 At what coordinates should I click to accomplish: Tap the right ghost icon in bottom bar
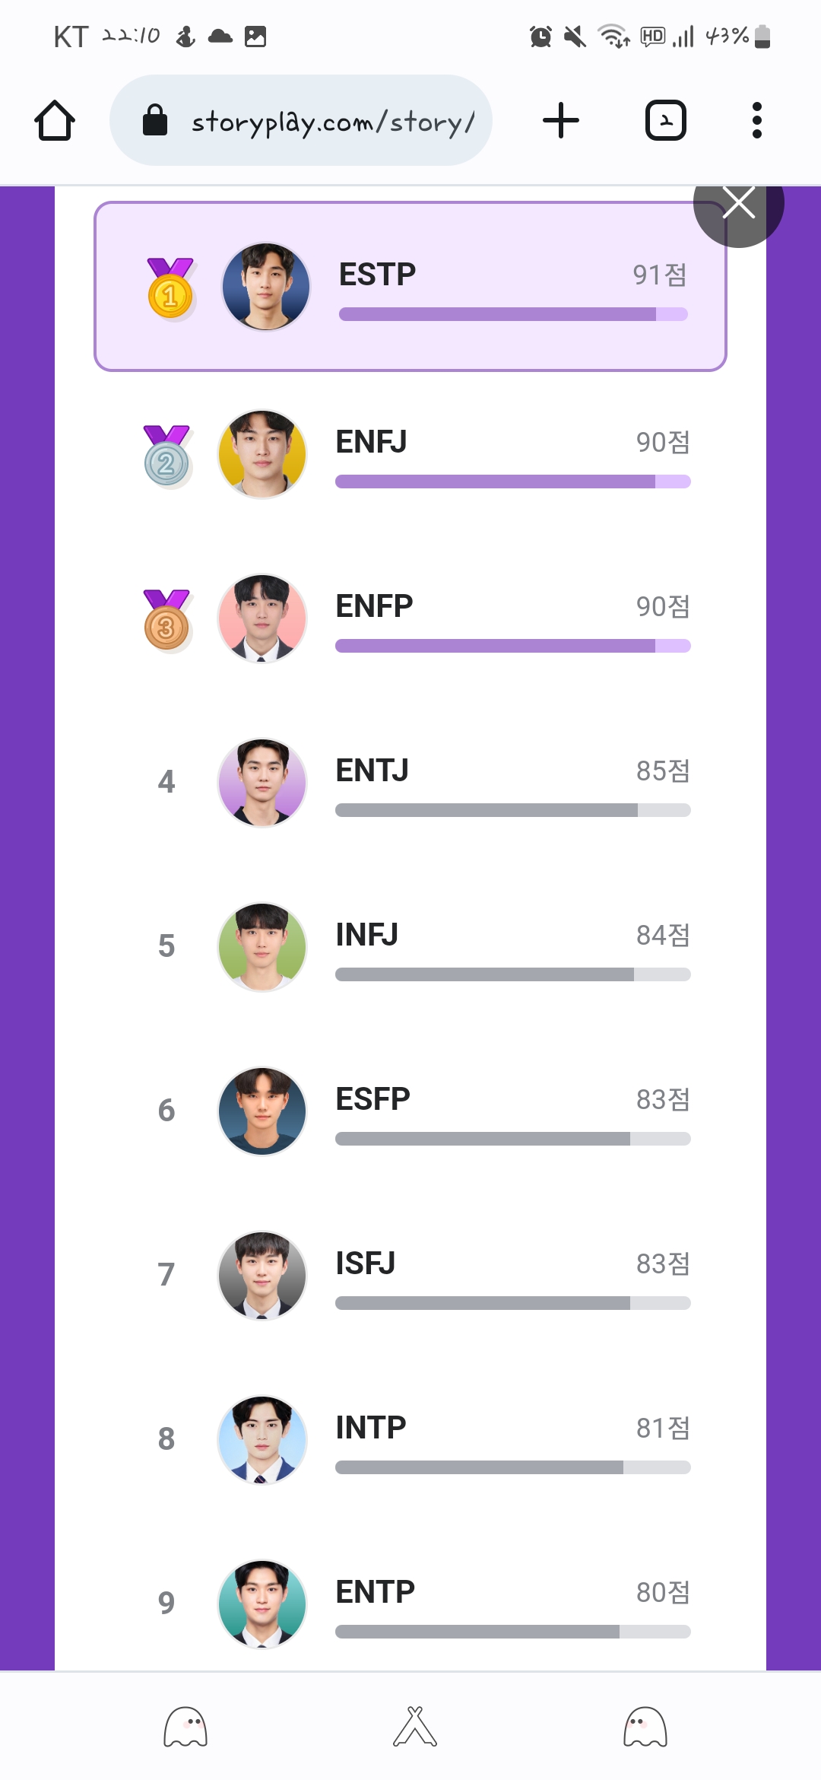[645, 1727]
